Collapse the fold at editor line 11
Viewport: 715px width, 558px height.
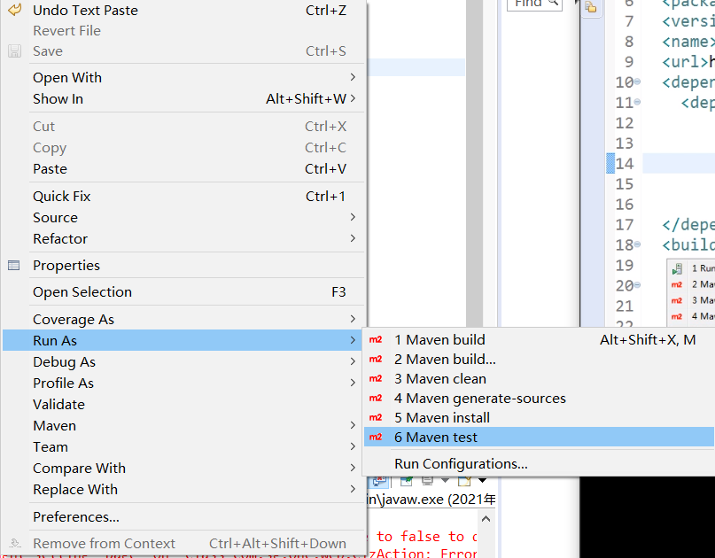point(638,102)
